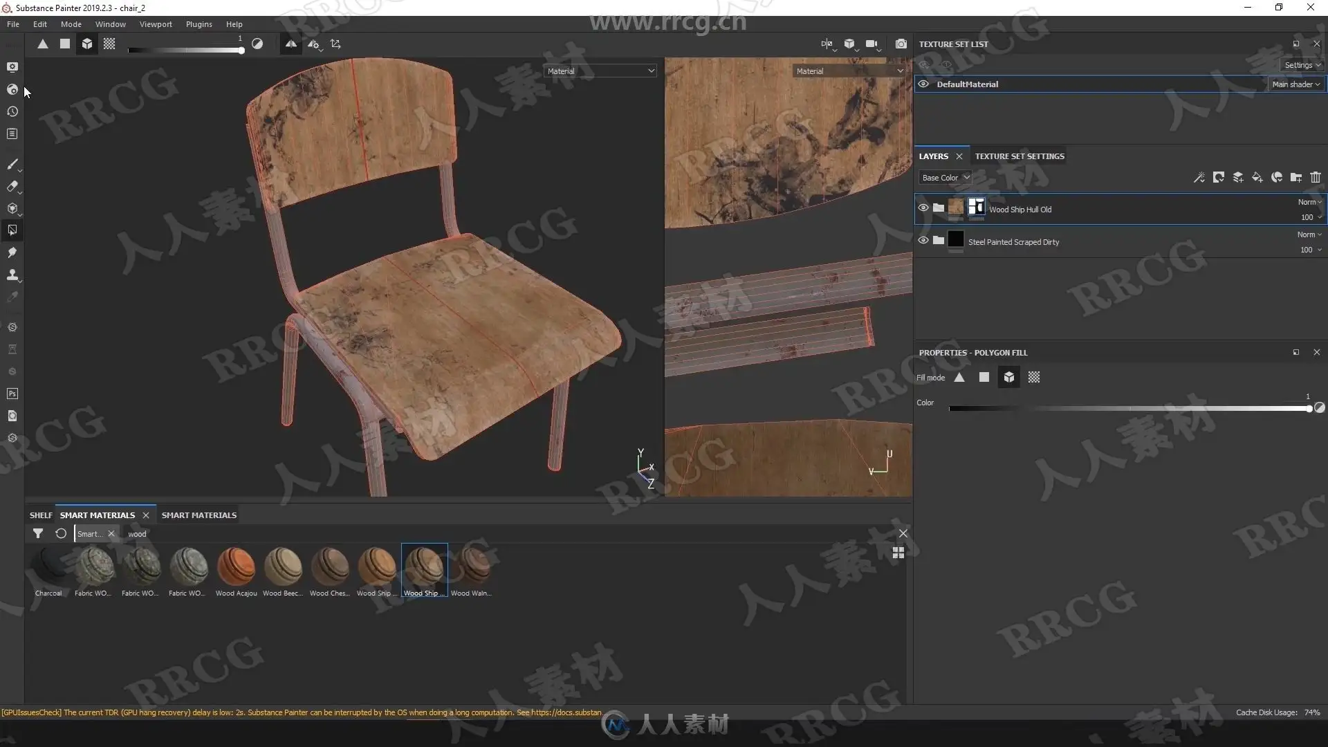Hide the Steel Painted Scraped Dirty layer

tap(923, 241)
